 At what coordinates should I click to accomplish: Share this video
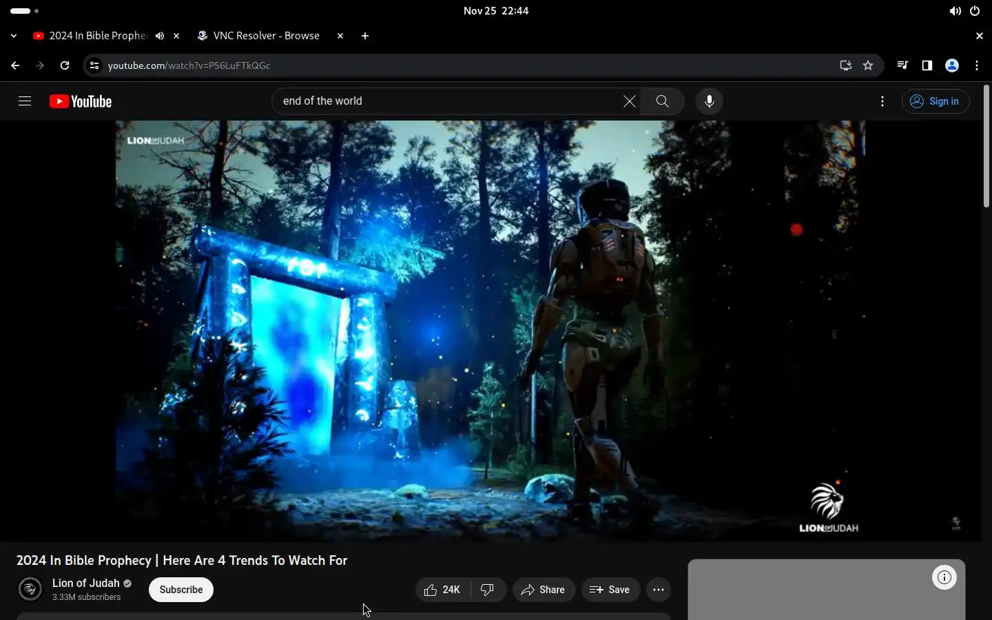point(544,590)
